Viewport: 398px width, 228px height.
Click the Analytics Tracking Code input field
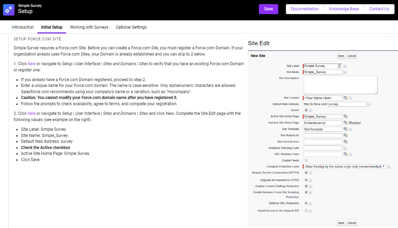[323, 148]
